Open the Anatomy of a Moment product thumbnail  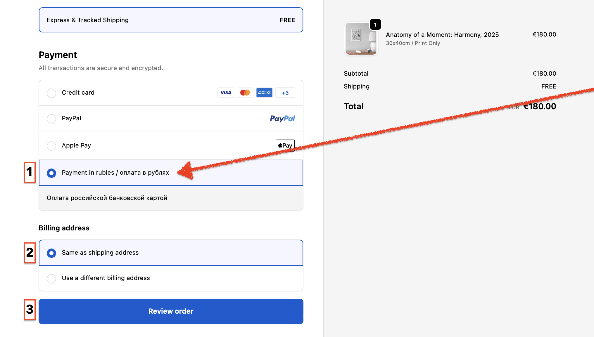[x=361, y=39]
